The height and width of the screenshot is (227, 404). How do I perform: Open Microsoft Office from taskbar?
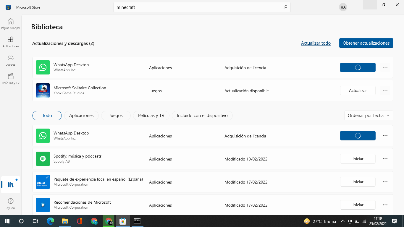(79, 221)
